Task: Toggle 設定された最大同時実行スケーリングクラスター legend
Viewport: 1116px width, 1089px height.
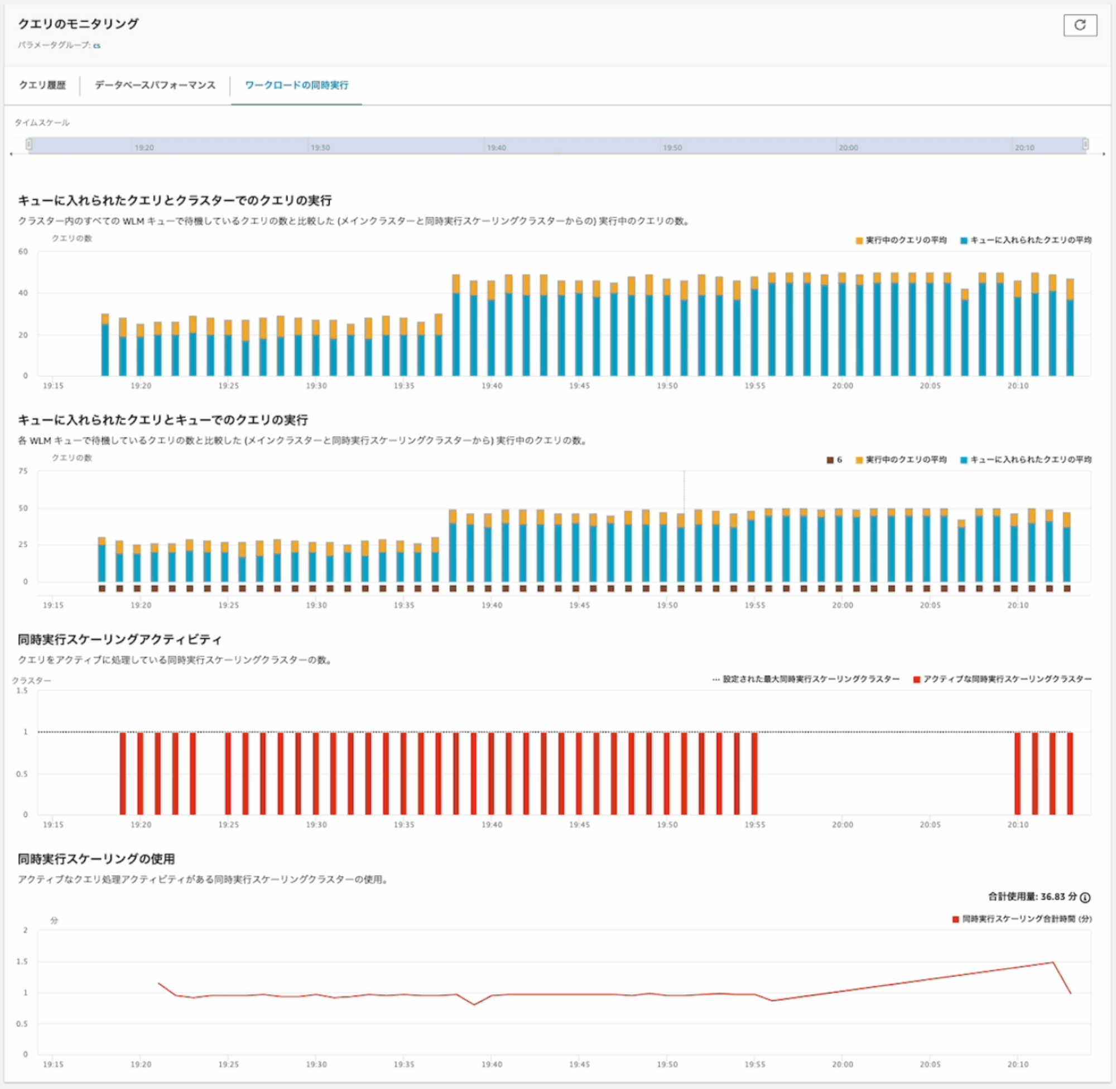Action: (x=806, y=679)
